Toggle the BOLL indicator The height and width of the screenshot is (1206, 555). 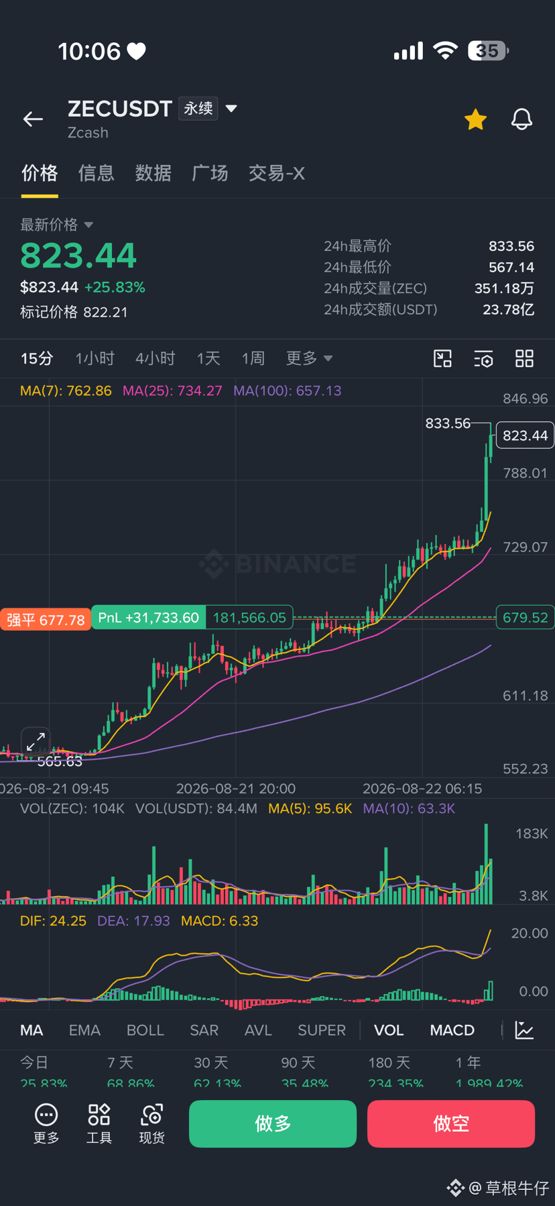pyautogui.click(x=145, y=1030)
